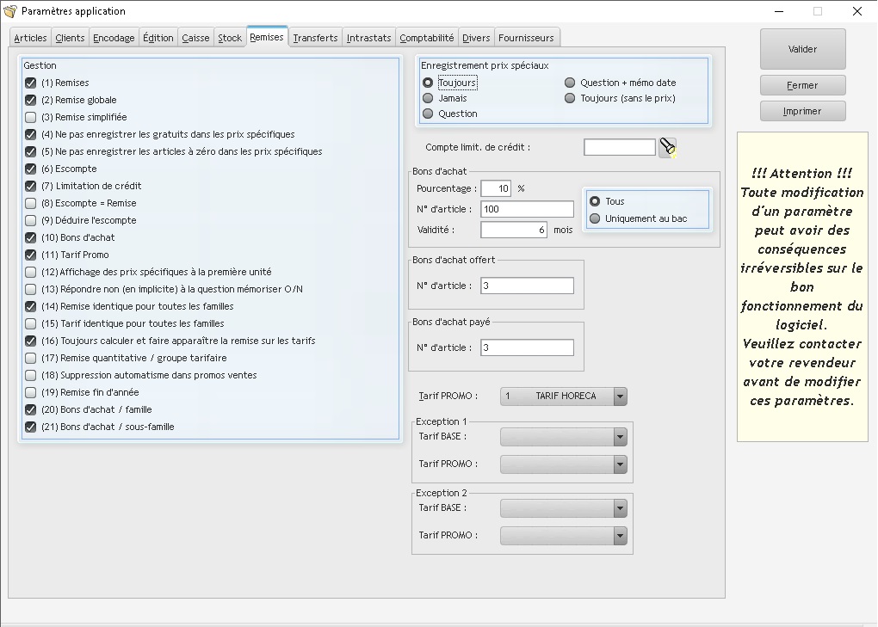Enable (17) Remise quantitative / groupe tarifaire

pos(31,358)
